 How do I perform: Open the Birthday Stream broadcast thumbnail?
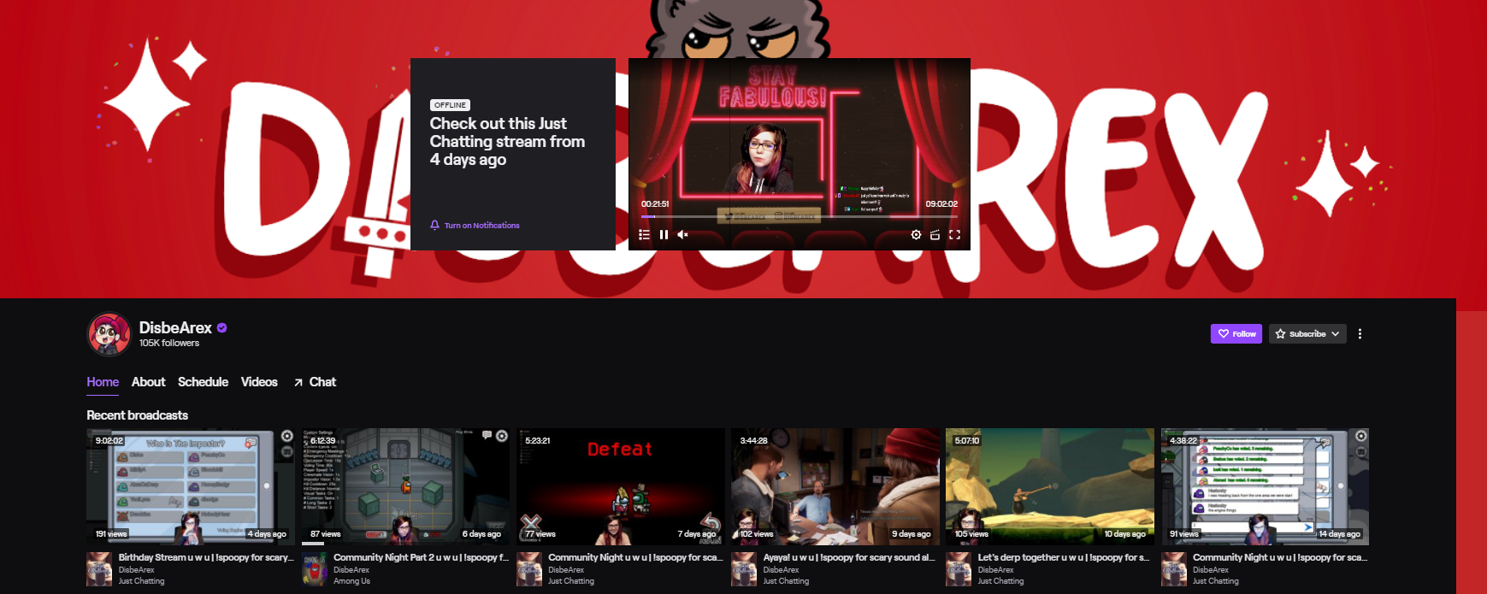(x=191, y=487)
